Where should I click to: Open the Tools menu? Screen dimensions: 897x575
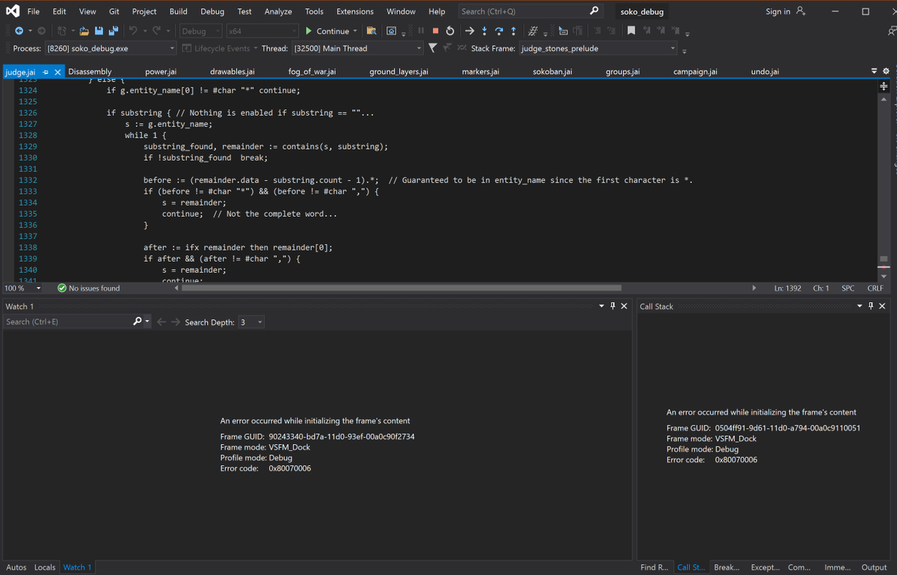pos(314,11)
